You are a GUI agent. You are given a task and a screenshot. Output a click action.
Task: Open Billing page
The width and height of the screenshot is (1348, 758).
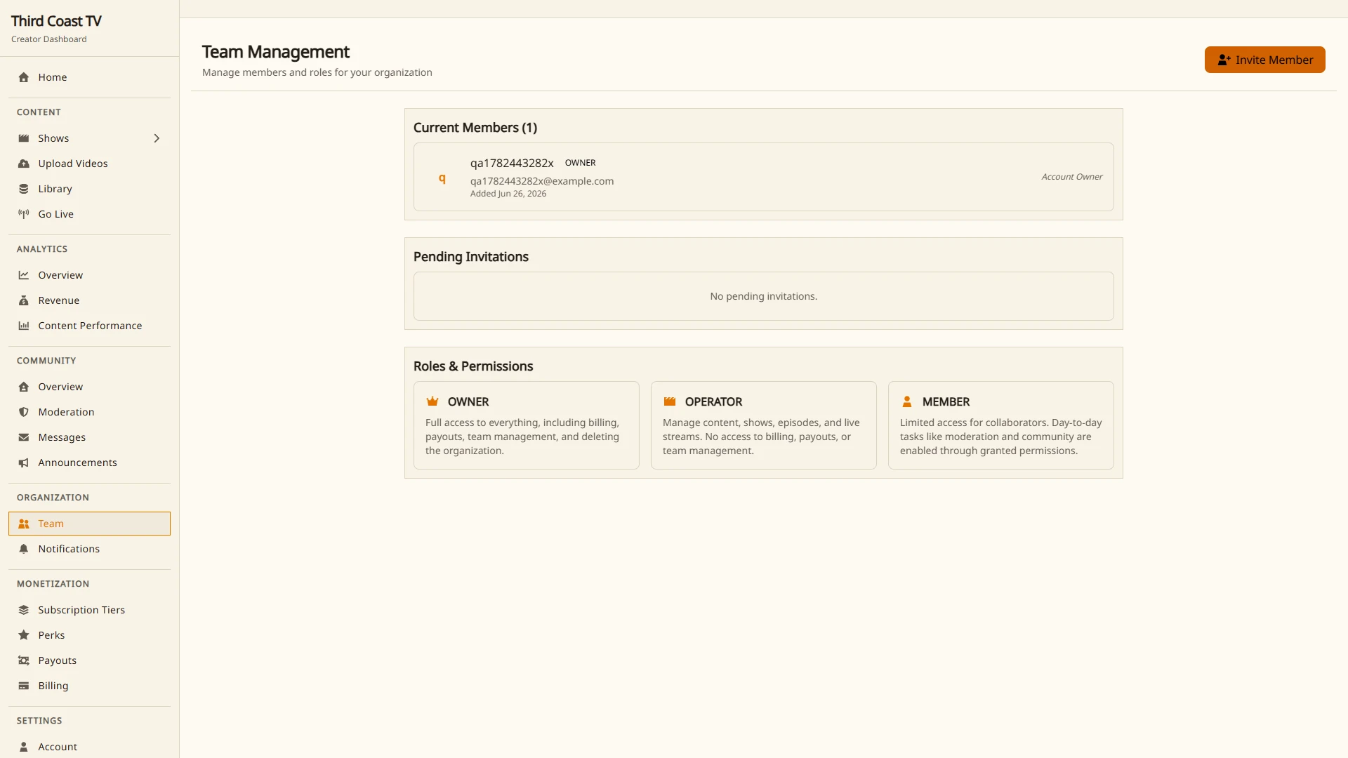pyautogui.click(x=89, y=686)
